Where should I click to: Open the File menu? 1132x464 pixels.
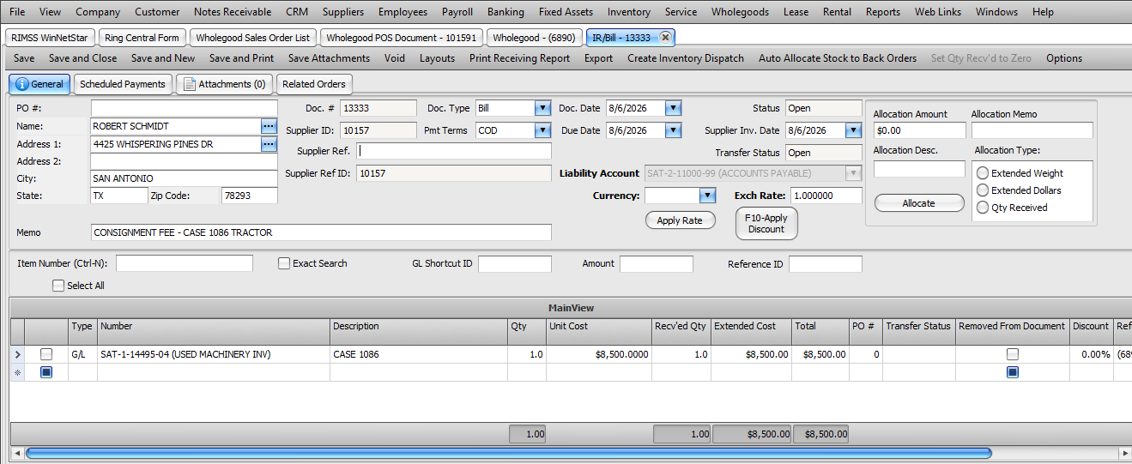(17, 12)
